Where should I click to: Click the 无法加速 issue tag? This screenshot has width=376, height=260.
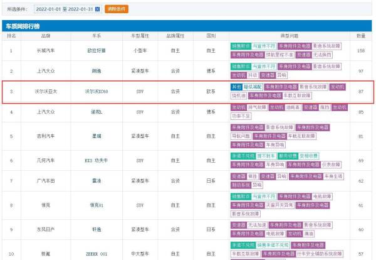coord(257,225)
